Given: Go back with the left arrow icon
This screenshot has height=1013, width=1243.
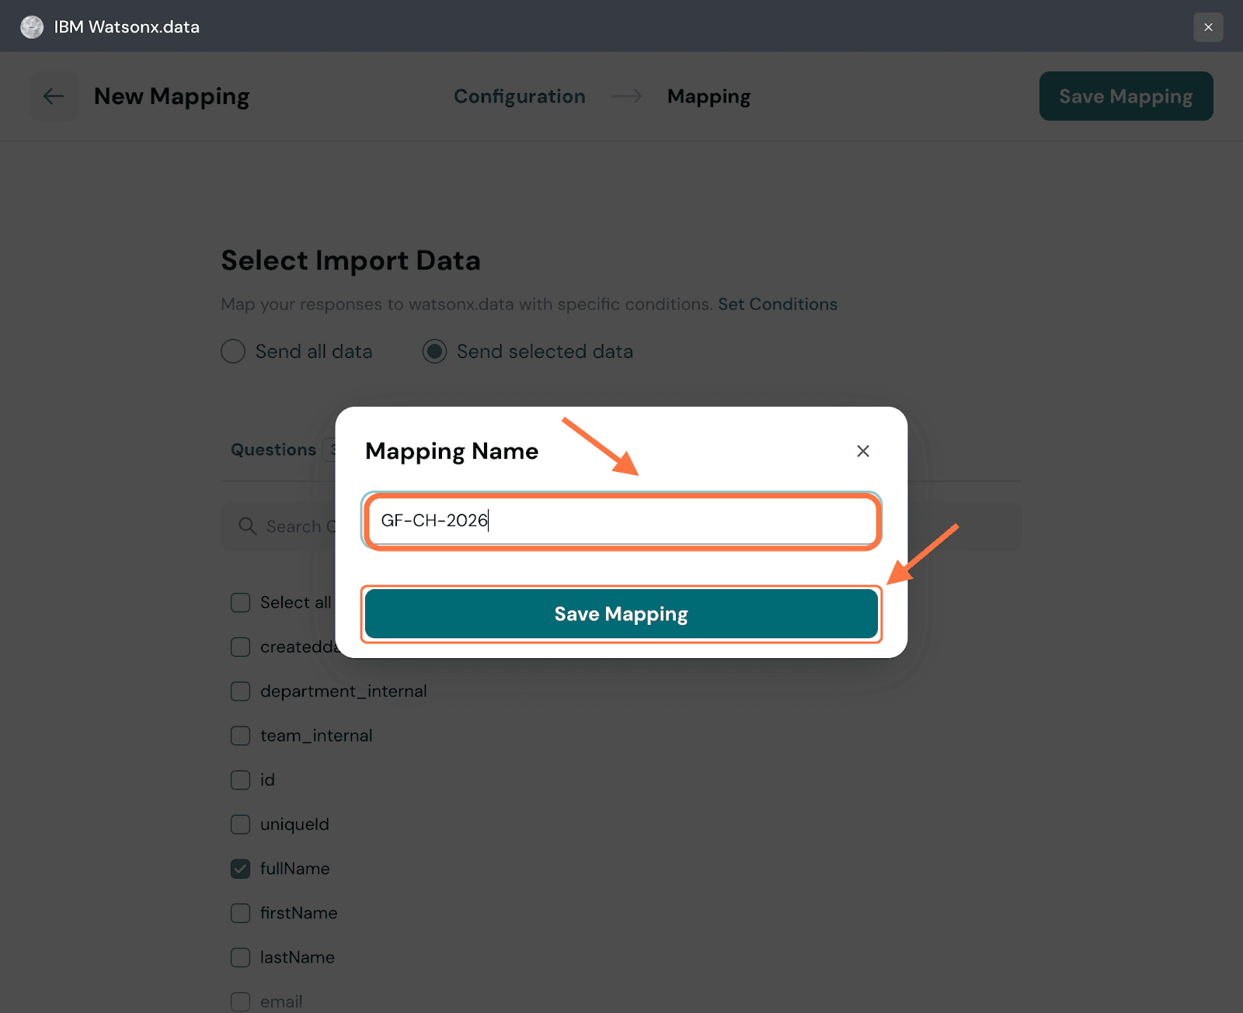Looking at the screenshot, I should click(54, 96).
